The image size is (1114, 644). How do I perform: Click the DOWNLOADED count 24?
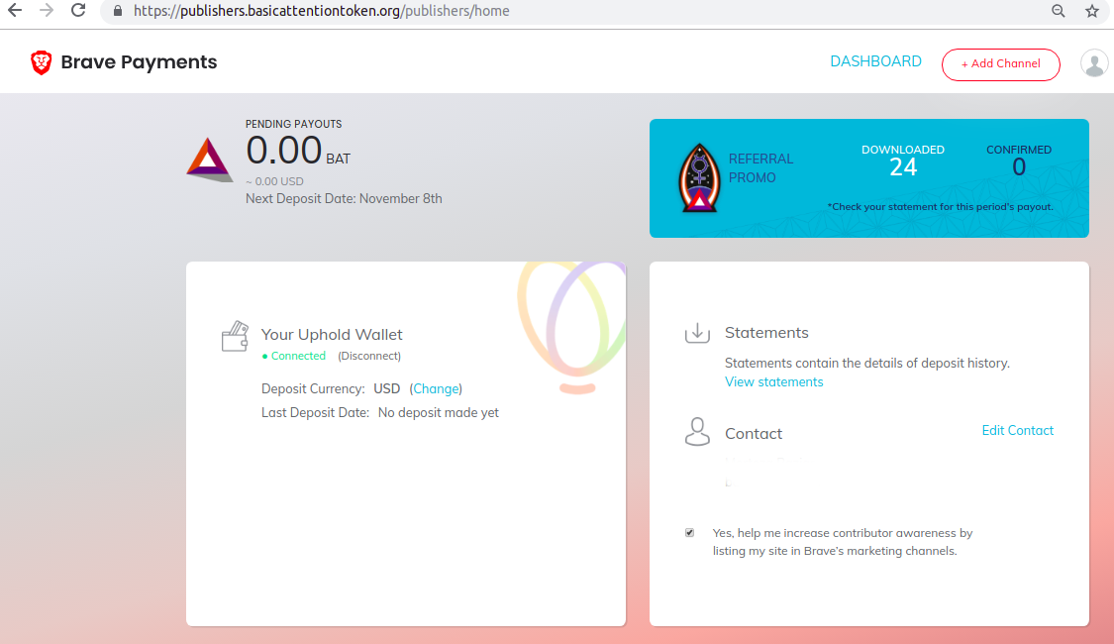(903, 167)
